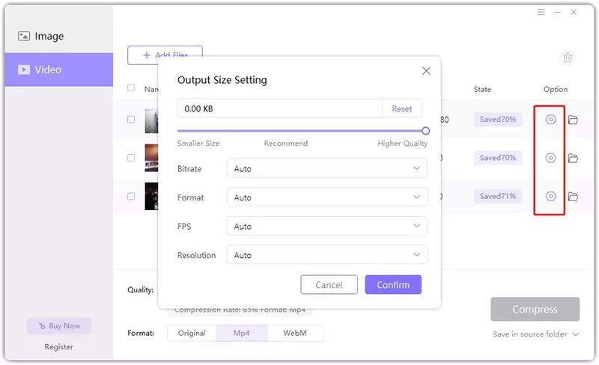Open the Resolution dropdown

pos(326,255)
